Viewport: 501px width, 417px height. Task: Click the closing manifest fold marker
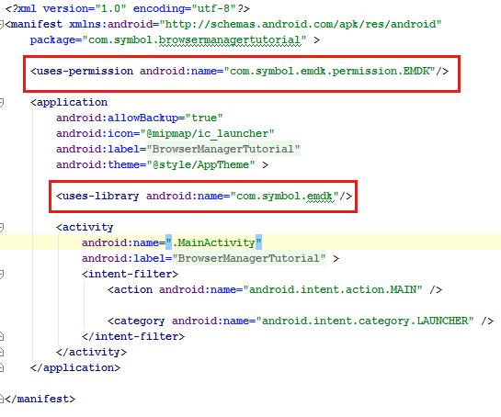coord(1,400)
